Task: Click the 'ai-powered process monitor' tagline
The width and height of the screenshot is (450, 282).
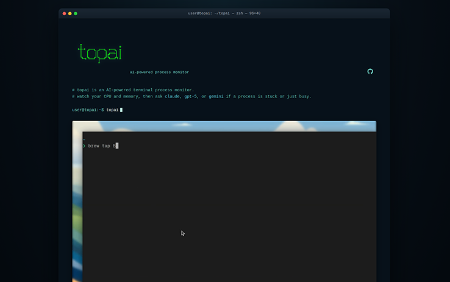Action: tap(159, 72)
